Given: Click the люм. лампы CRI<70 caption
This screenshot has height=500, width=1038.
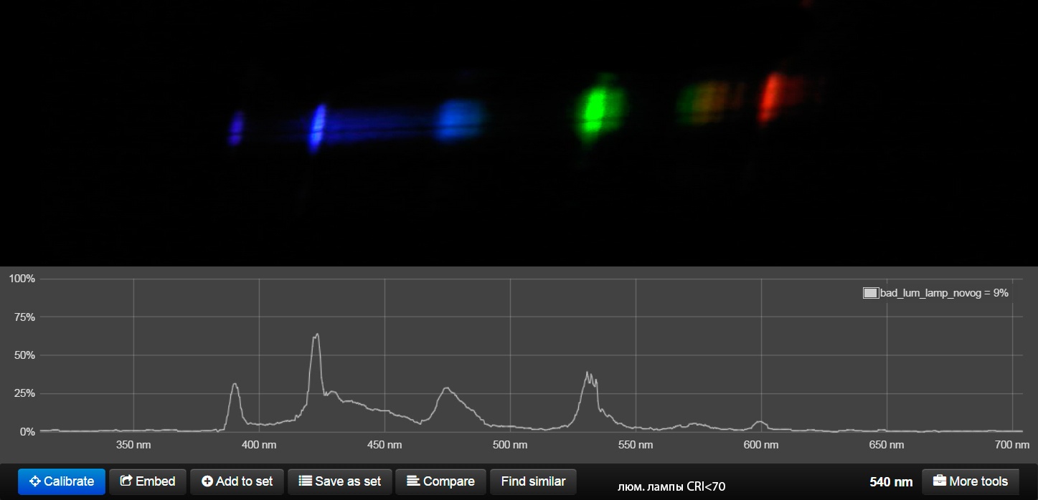Looking at the screenshot, I should click(x=671, y=487).
